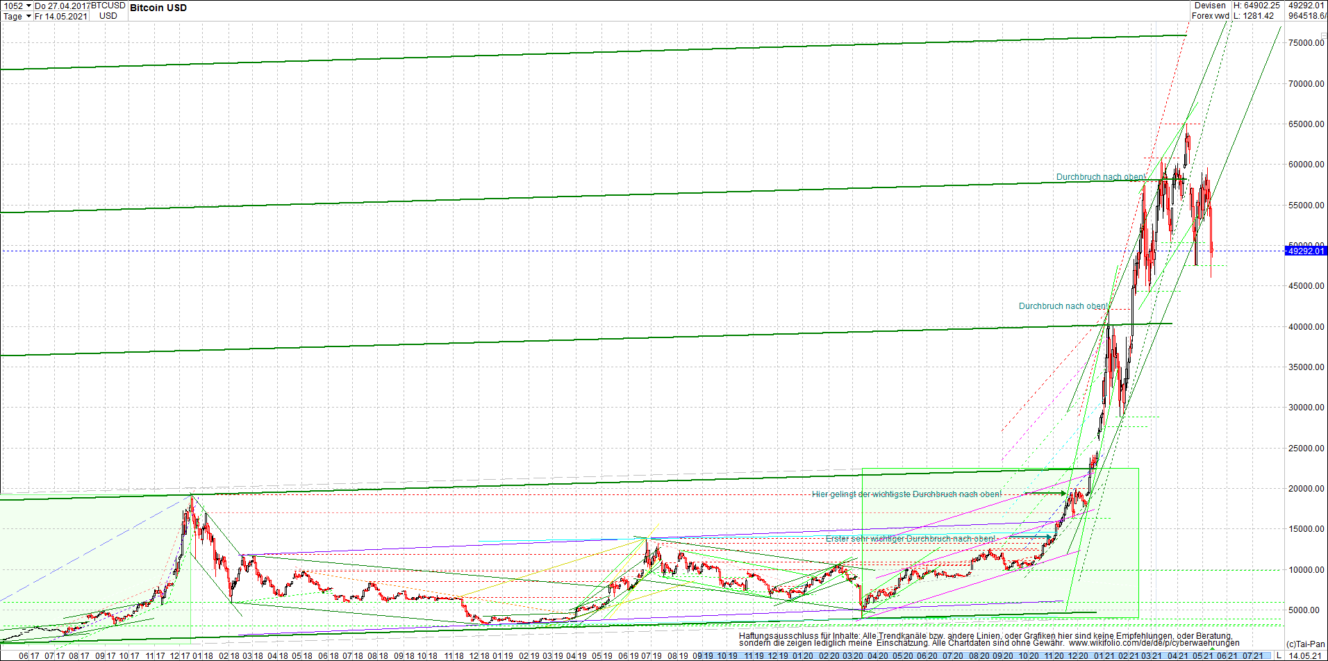Viewport: 1328px width, 661px height.
Task: Click the 14.05.21 date field at bottom
Action: pyautogui.click(x=1306, y=655)
